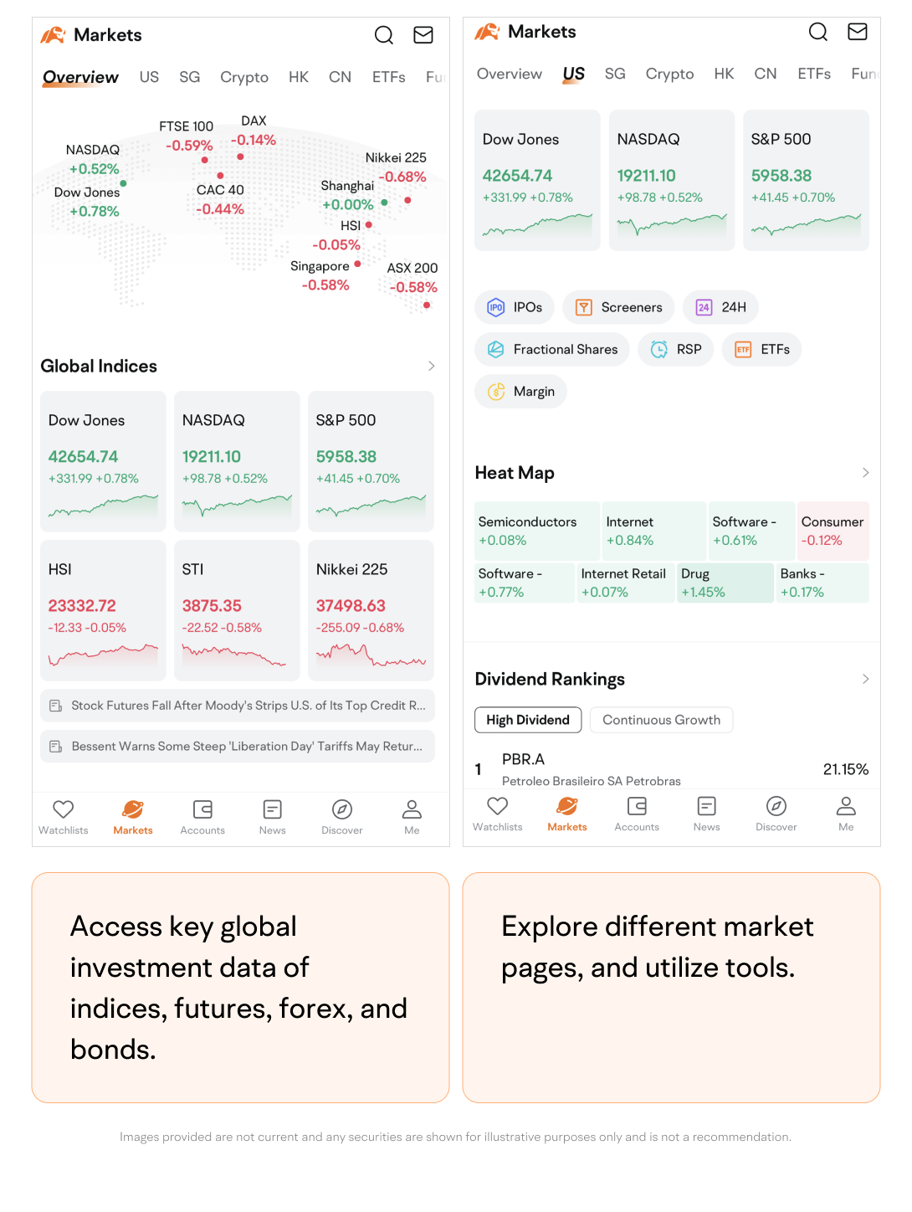Open the mail inbox icon in right panel
Image resolution: width=912 pixels, height=1212 pixels.
click(x=857, y=32)
